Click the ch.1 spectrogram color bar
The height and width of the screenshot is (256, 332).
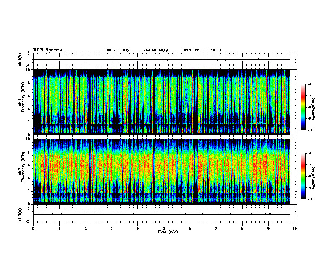click(x=303, y=107)
